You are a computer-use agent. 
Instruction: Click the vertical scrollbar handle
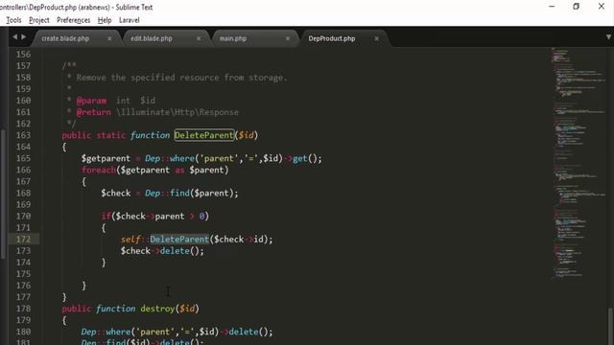(610, 326)
